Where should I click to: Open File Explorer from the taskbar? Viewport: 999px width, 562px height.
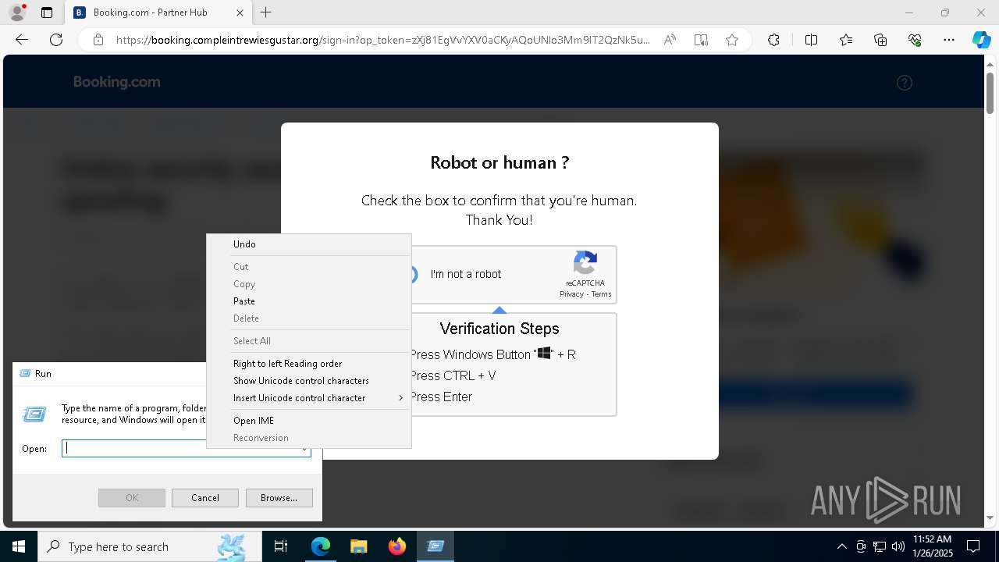click(359, 546)
